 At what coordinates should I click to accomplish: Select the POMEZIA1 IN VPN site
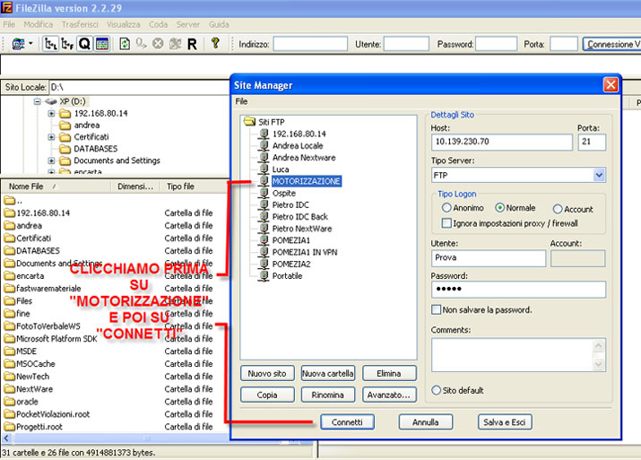(x=305, y=252)
